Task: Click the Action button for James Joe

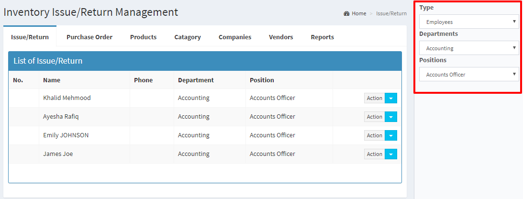Action: tap(374, 154)
